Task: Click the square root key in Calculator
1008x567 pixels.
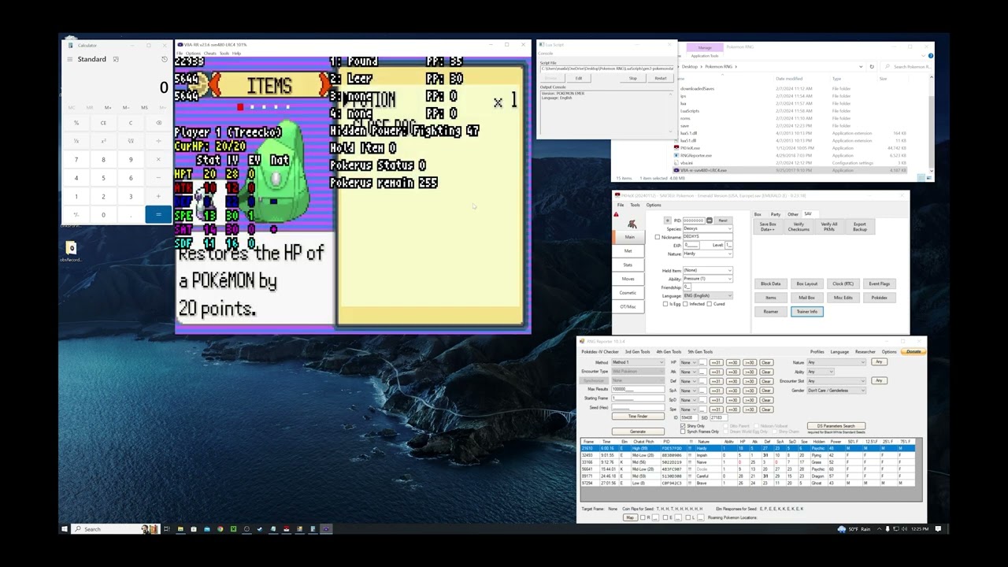Action: [131, 141]
